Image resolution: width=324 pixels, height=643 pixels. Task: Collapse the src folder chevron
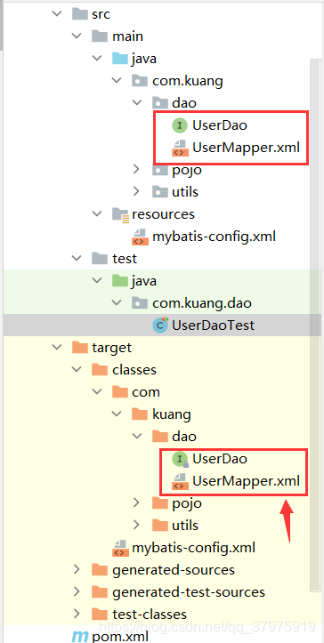tap(57, 14)
